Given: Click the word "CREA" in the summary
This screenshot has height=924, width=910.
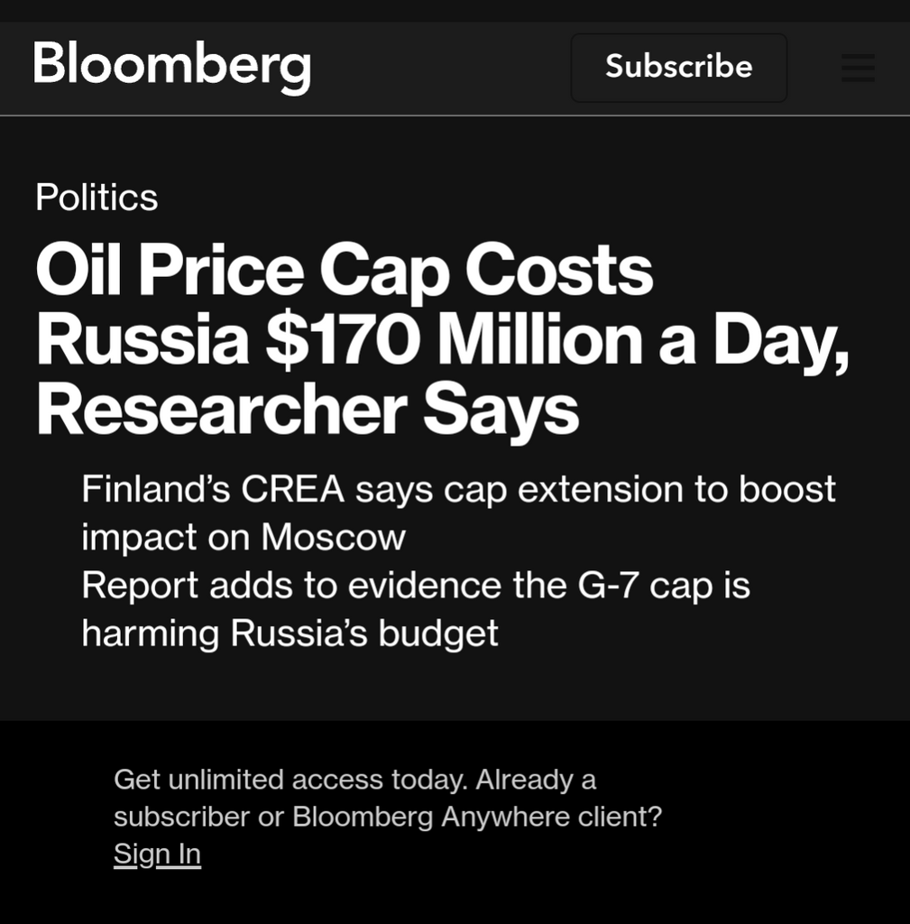Looking at the screenshot, I should pyautogui.click(x=292, y=490).
